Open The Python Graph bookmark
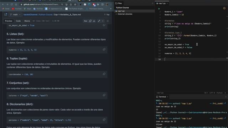Screen dimensions: 228x128 coord(74,9)
